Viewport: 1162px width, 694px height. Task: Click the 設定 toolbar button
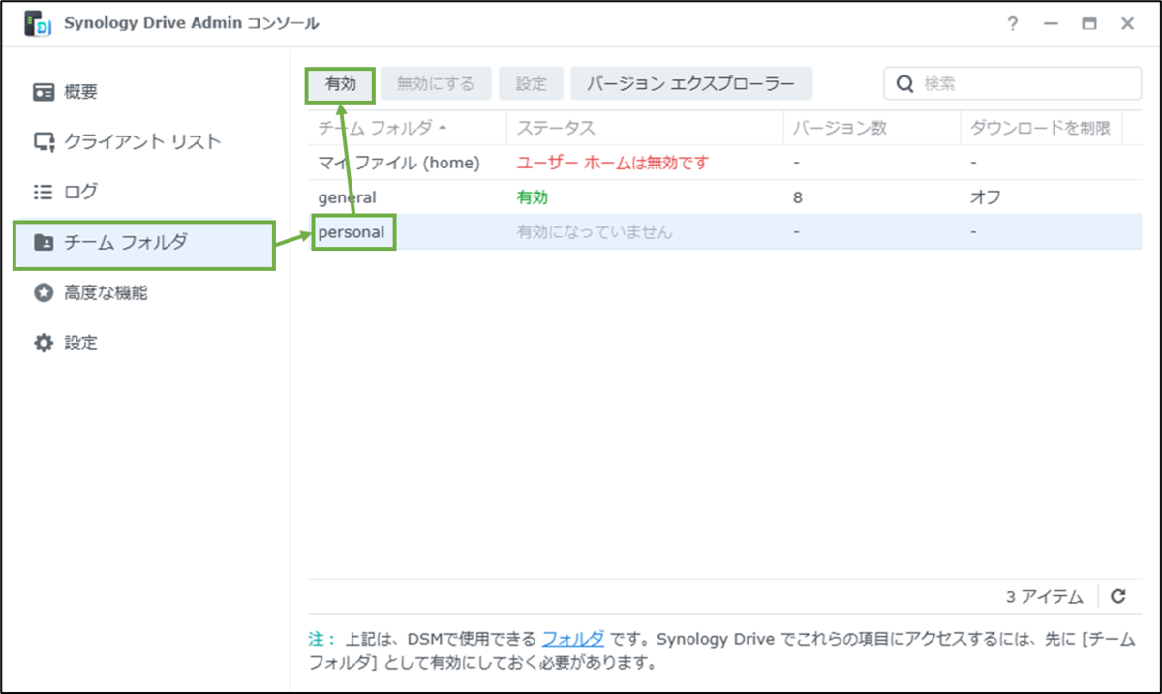(531, 84)
